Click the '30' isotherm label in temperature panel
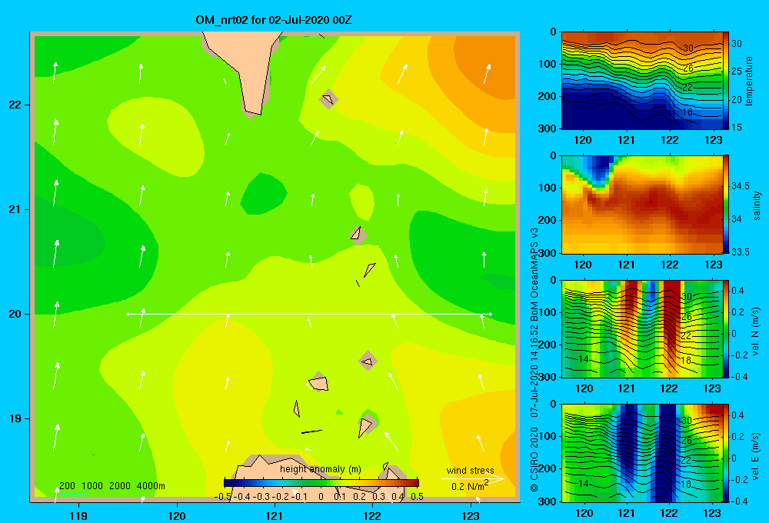Image resolution: width=769 pixels, height=523 pixels. point(688,48)
